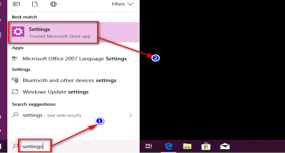Click the Settings gear icon
This screenshot has height=153, width=285.
pos(18,32)
